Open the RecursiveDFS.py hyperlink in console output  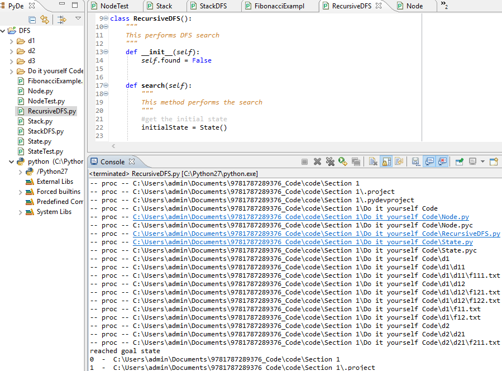click(x=317, y=234)
